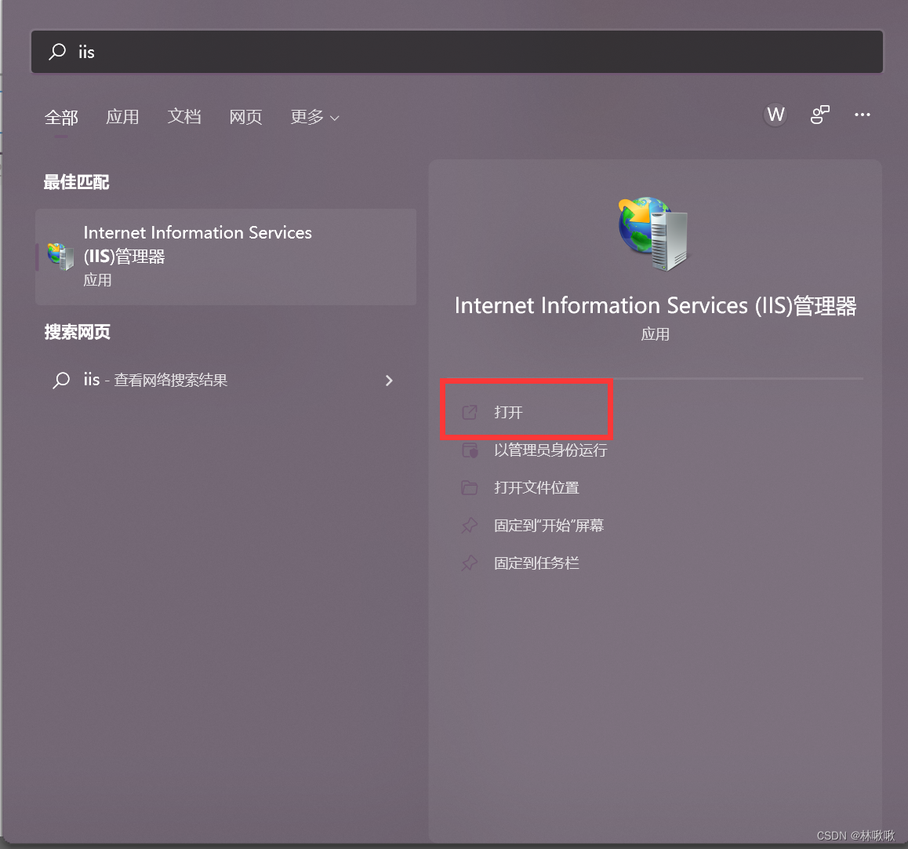Switch to the 网页 tab
908x849 pixels.
[x=245, y=117]
